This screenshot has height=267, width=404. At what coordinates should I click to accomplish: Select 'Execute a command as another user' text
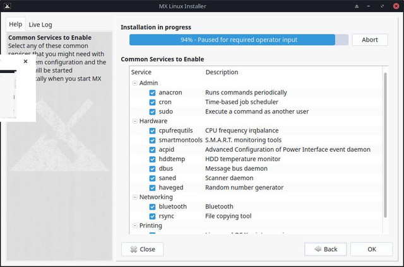(257, 111)
